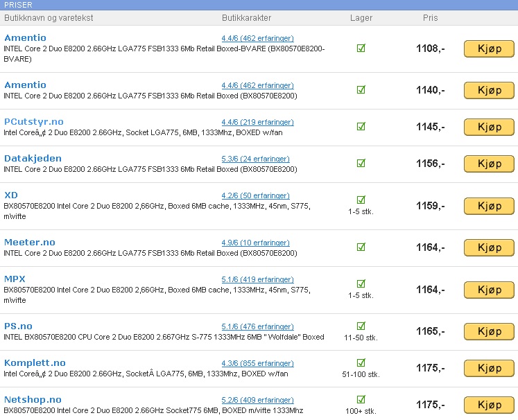Open the Amentio store link for the BVARE offer

point(25,38)
